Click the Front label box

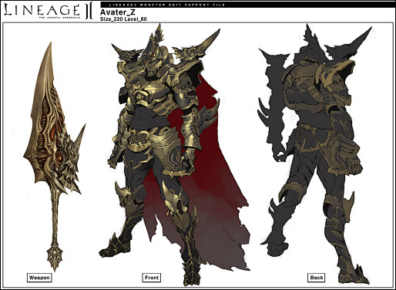[152, 278]
